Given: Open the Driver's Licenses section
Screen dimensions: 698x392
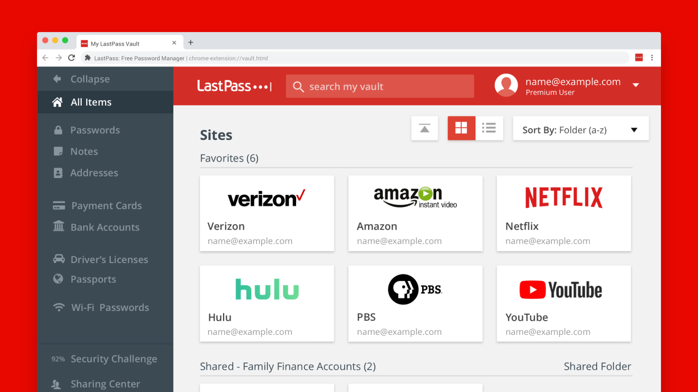Looking at the screenshot, I should click(109, 260).
